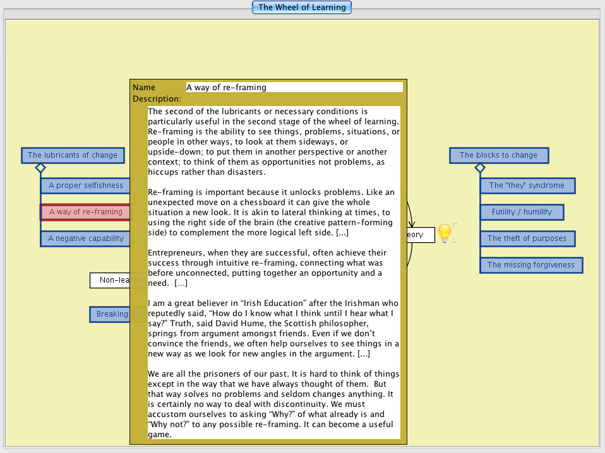Select The missing forgiveness node

(530, 265)
